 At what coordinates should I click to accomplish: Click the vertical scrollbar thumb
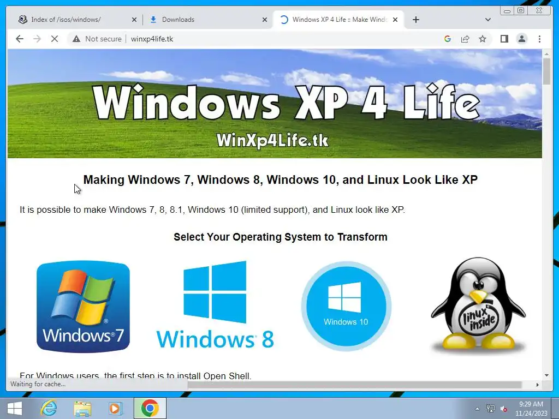point(546,71)
